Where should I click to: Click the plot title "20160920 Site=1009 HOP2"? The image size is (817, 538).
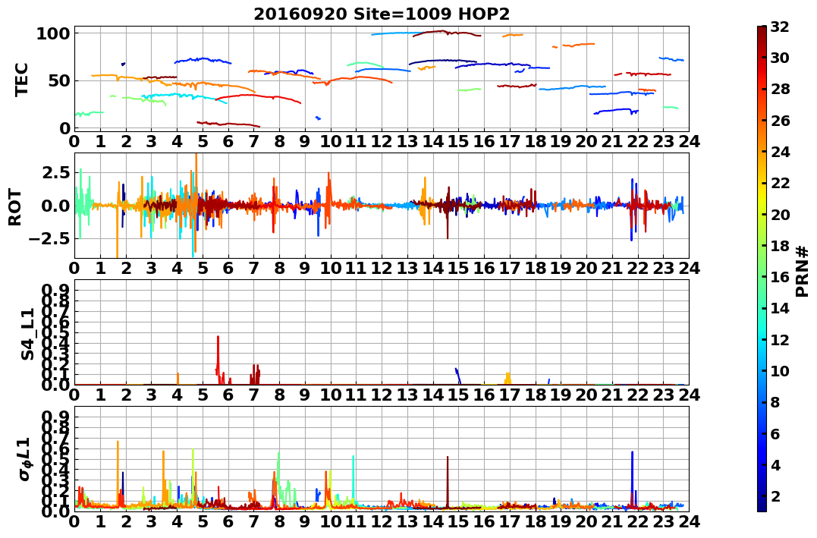[x=382, y=14]
